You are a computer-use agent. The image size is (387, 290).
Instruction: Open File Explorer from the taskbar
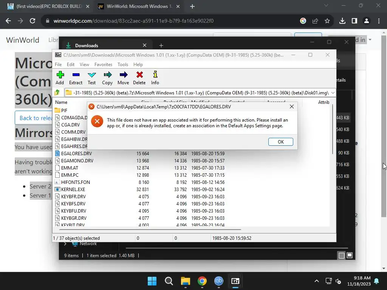(x=185, y=281)
